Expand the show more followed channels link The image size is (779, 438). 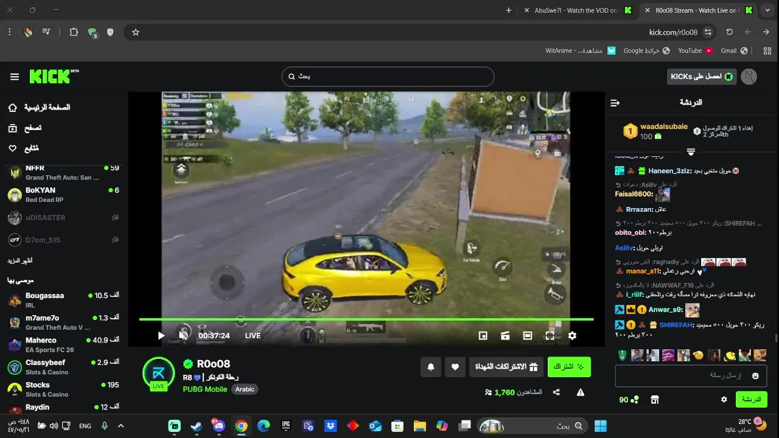click(x=20, y=260)
